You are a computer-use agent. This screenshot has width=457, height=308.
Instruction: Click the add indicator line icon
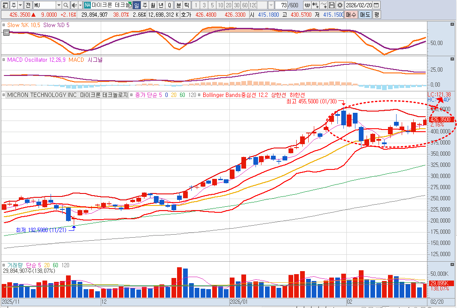click(x=324, y=5)
